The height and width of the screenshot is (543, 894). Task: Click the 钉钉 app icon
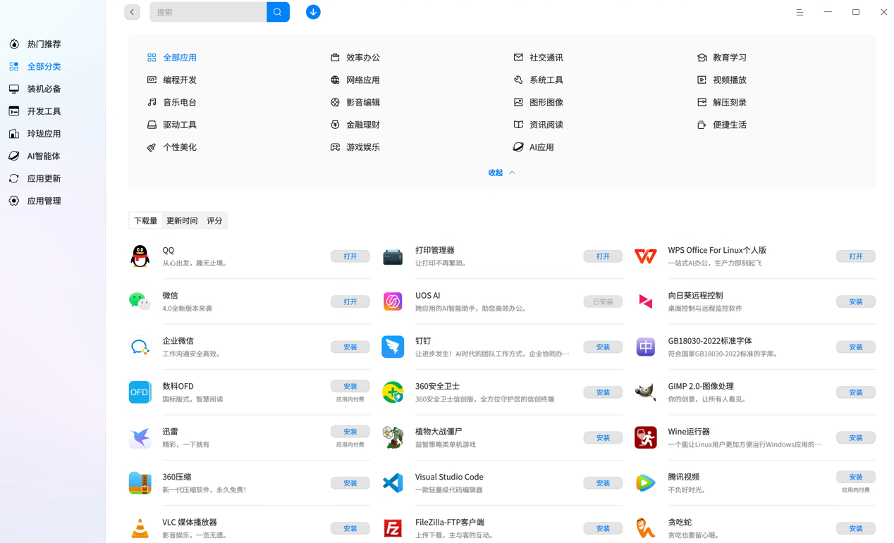pos(393,347)
